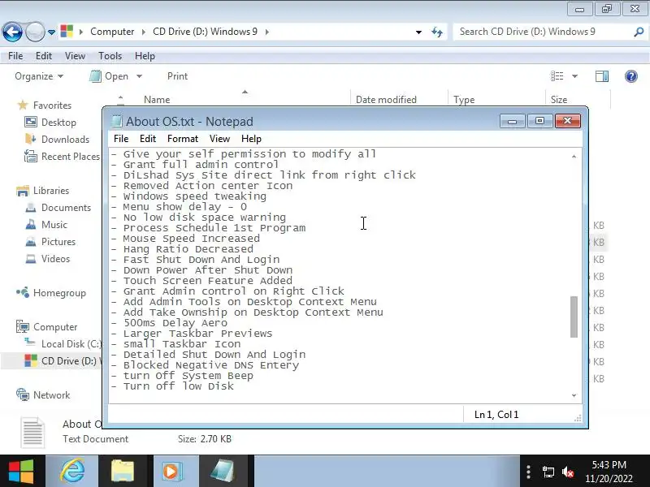Go forward with Explorer's forward arrow
650x487 pixels.
pos(35,32)
